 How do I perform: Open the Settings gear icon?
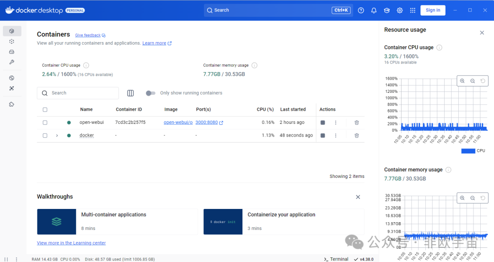[x=400, y=11]
